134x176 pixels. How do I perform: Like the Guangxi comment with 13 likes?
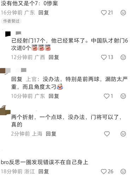[x=104, y=57]
